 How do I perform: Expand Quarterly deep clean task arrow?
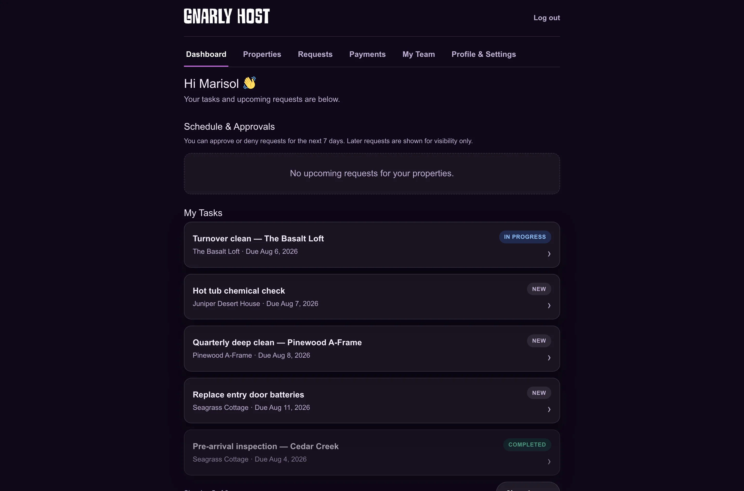(x=549, y=358)
